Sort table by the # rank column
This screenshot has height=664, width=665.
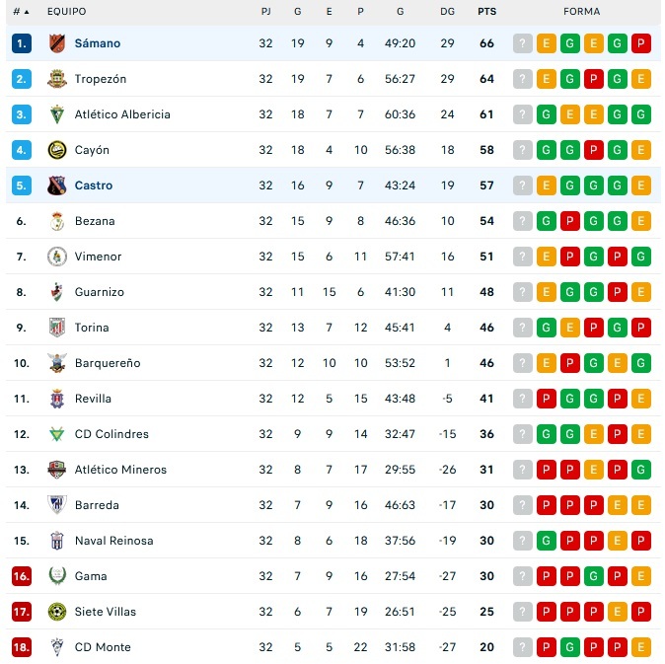tap(21, 12)
